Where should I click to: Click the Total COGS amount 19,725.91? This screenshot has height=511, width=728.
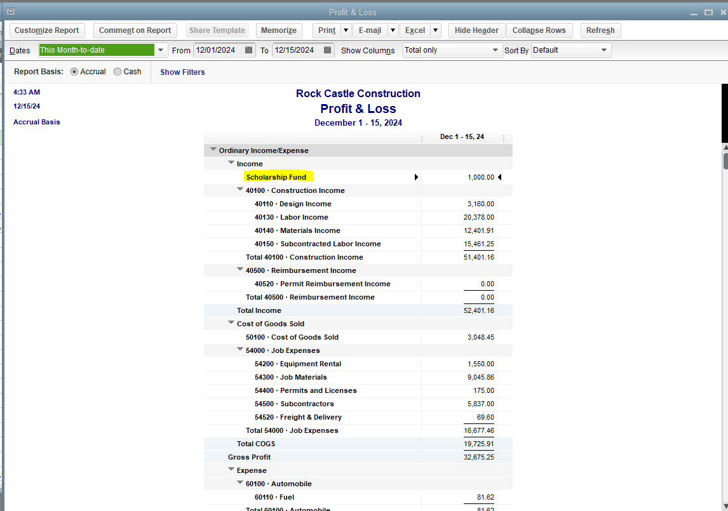(x=479, y=444)
